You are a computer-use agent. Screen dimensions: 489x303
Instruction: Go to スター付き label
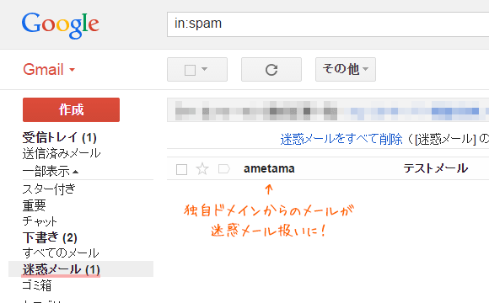point(49,189)
